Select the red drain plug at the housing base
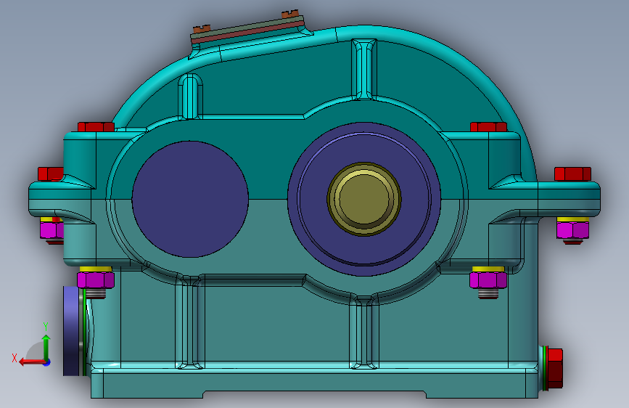Image resolution: width=629 pixels, height=408 pixels. coord(554,369)
